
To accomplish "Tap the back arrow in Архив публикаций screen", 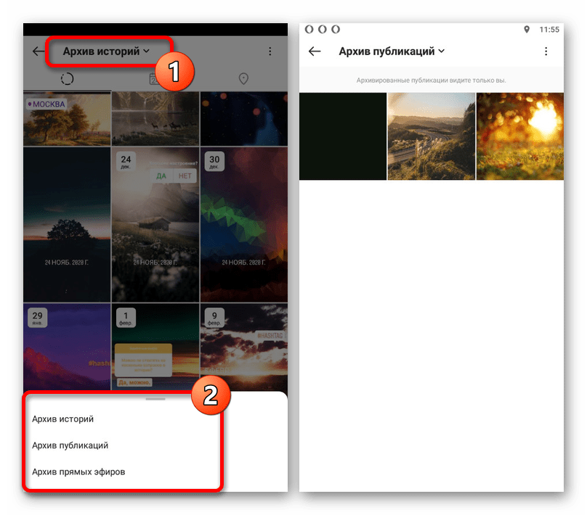I will pos(315,51).
